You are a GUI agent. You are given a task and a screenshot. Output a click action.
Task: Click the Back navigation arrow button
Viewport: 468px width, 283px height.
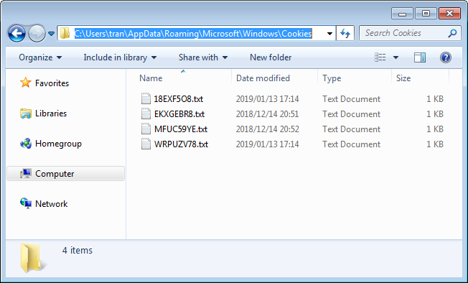pyautogui.click(x=17, y=33)
